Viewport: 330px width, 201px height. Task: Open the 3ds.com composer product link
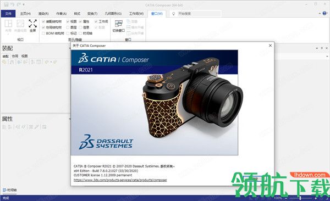pyautogui.click(x=120, y=180)
